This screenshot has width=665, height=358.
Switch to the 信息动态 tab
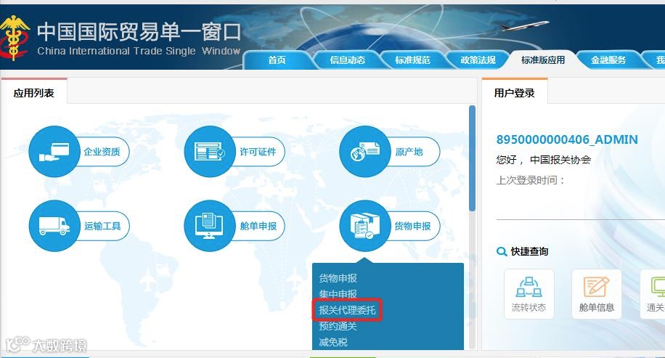point(347,60)
